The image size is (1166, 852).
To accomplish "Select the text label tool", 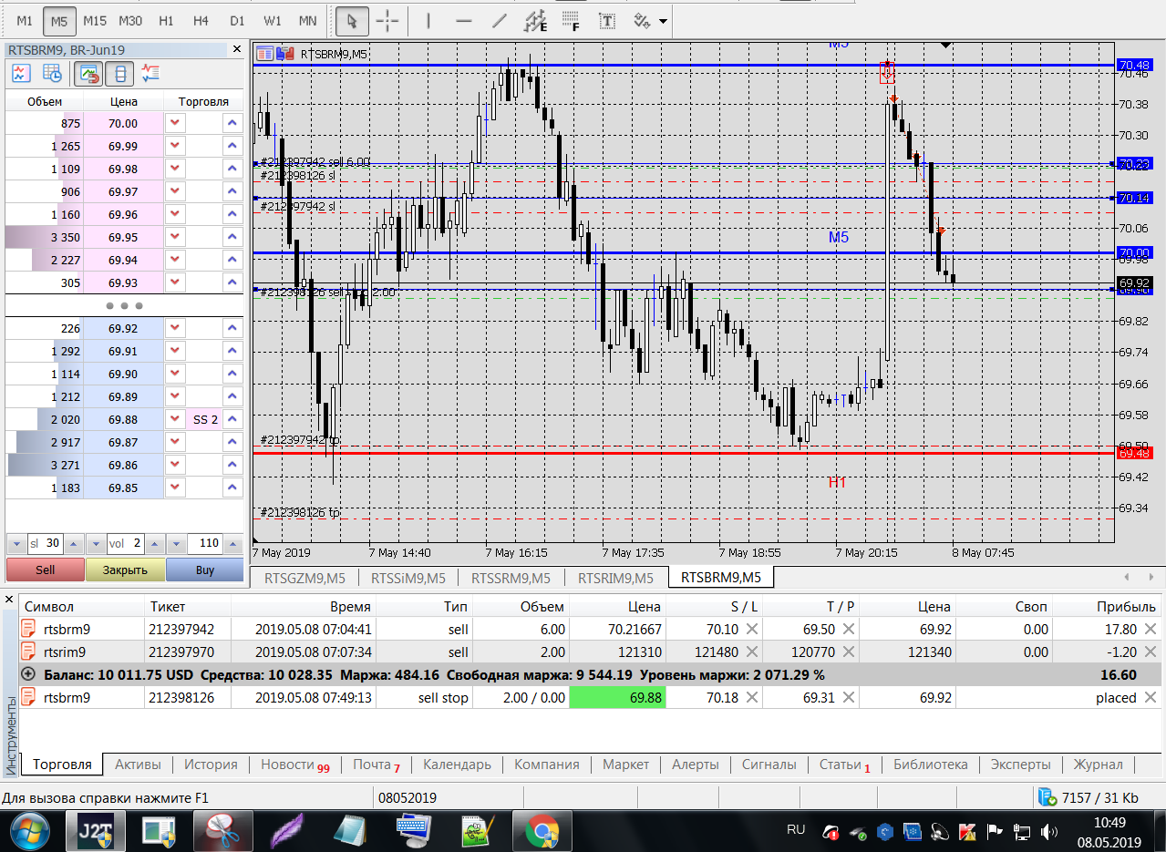I will (x=606, y=20).
